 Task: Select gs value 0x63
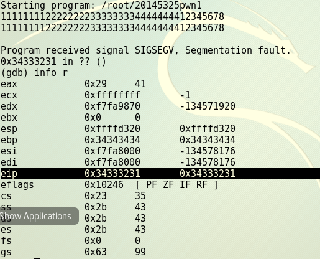[96, 252]
